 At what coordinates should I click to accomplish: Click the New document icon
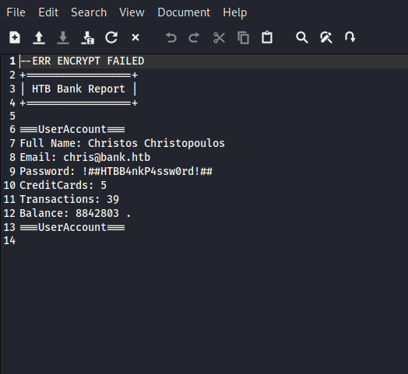[15, 37]
